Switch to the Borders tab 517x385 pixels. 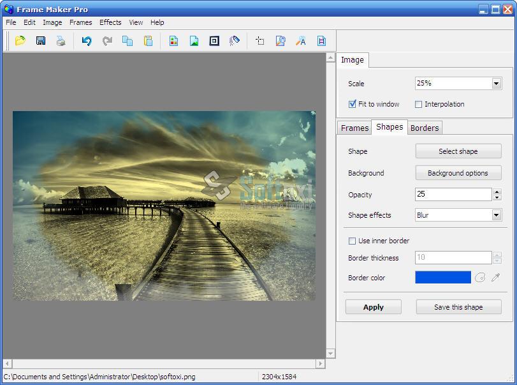click(425, 128)
